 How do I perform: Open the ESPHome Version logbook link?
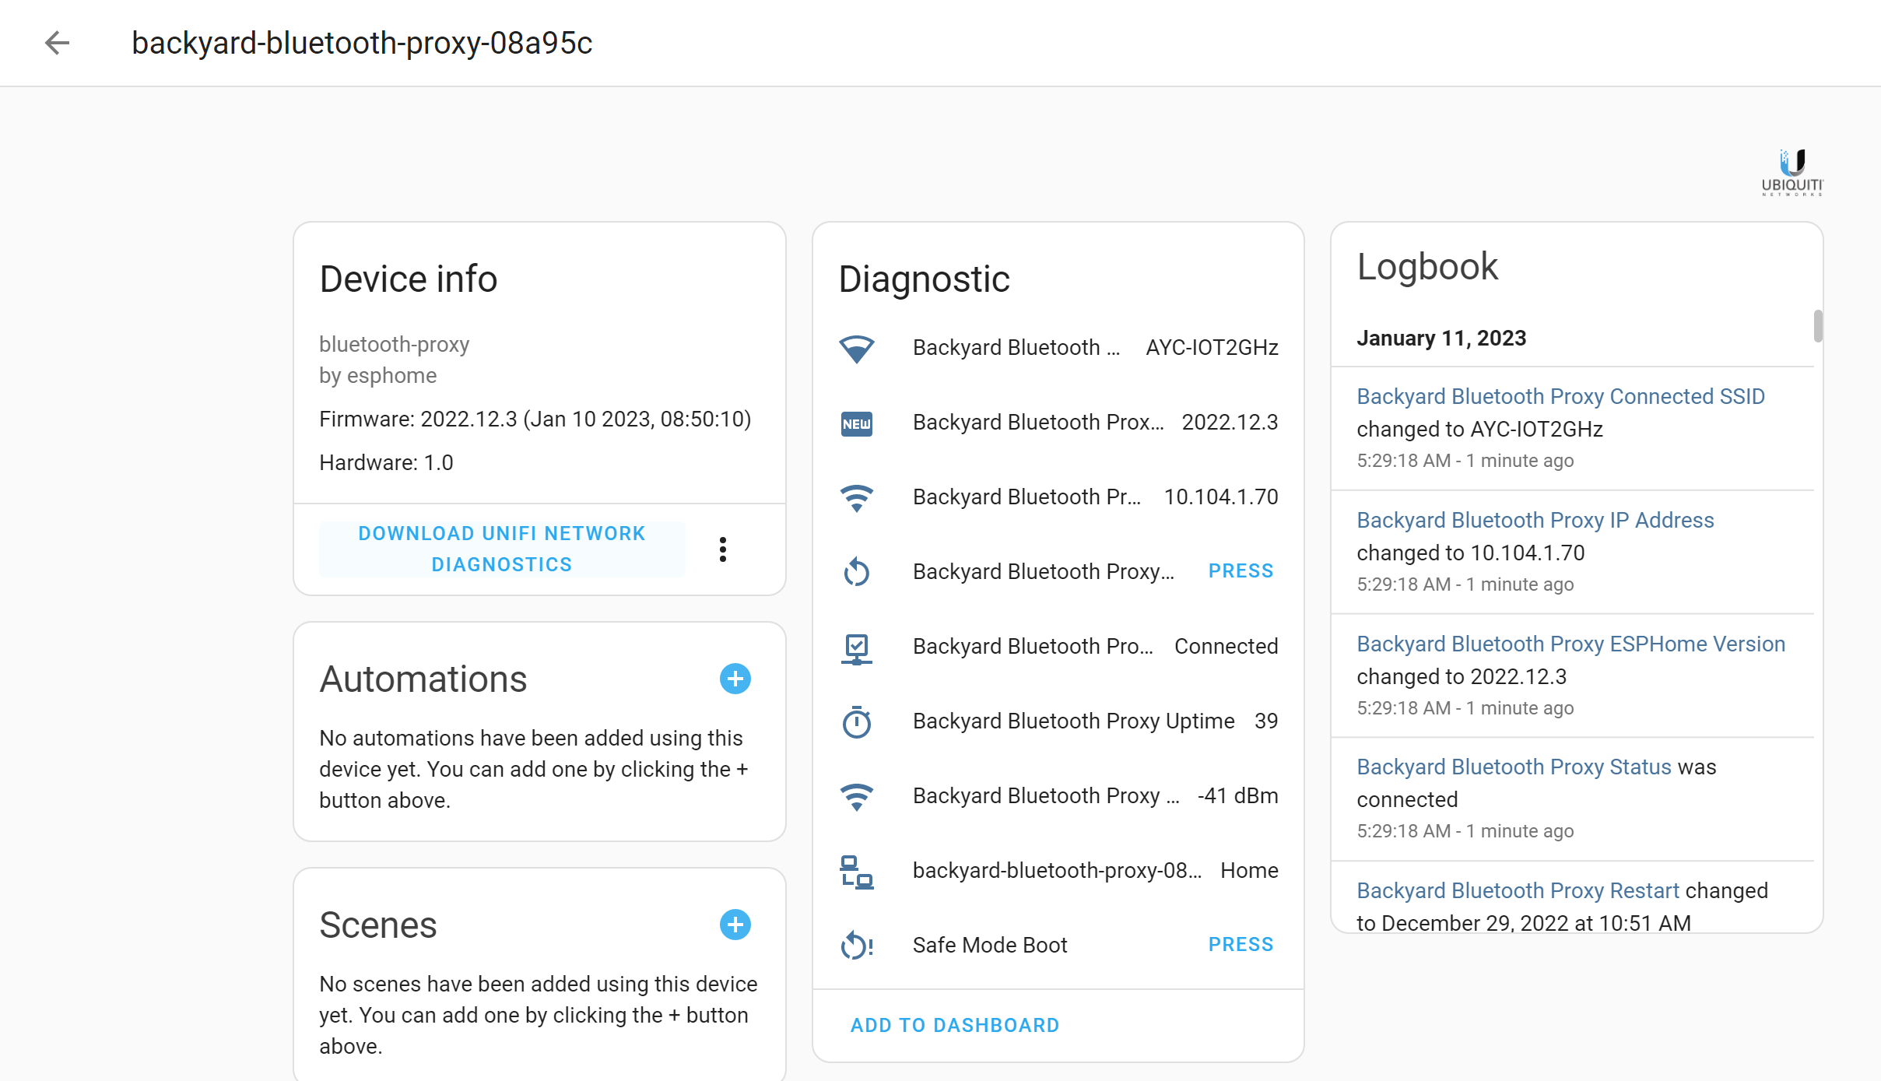click(x=1570, y=644)
